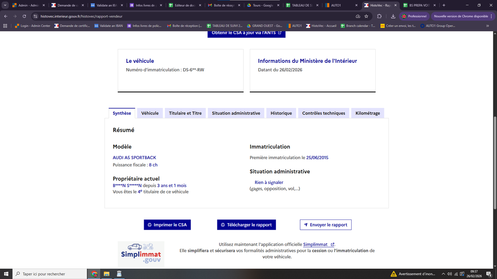The width and height of the screenshot is (497, 279).
Task: Open the AUTO1 Group Oper... bookmark
Action: 438,26
